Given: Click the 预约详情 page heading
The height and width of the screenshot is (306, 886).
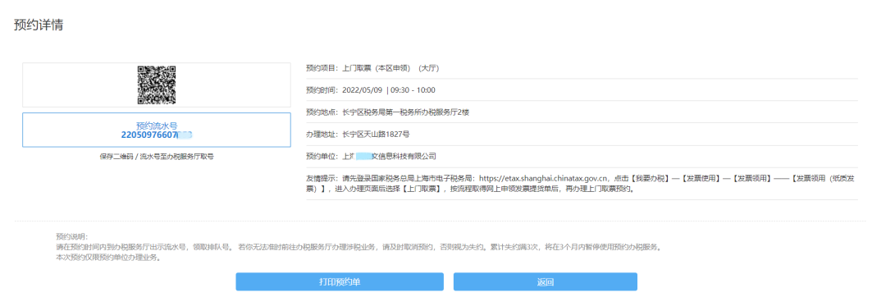Looking at the screenshot, I should pyautogui.click(x=39, y=25).
